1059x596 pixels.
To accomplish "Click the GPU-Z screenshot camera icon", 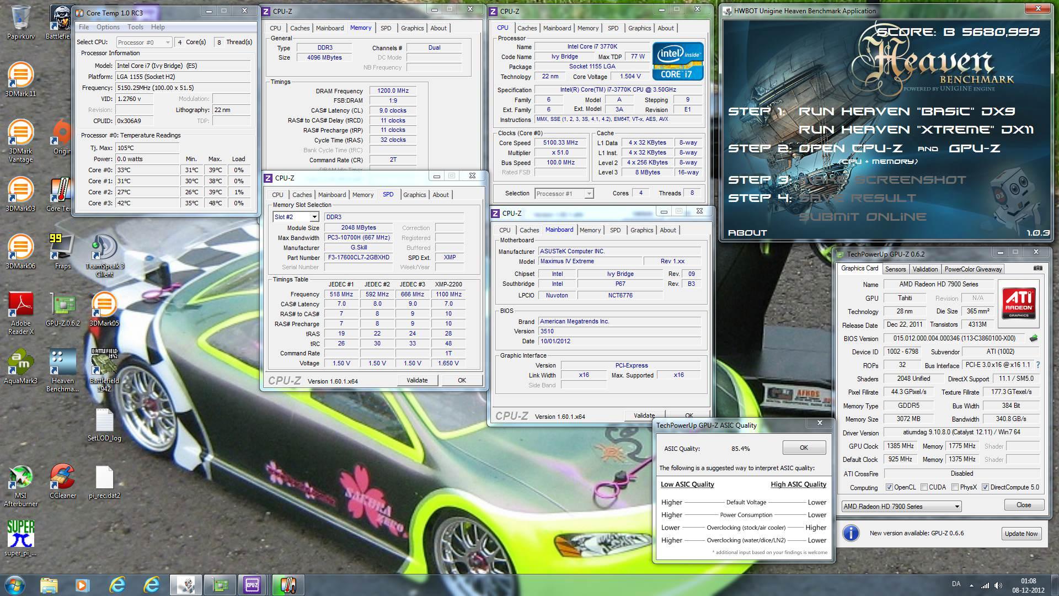I will click(1037, 268).
